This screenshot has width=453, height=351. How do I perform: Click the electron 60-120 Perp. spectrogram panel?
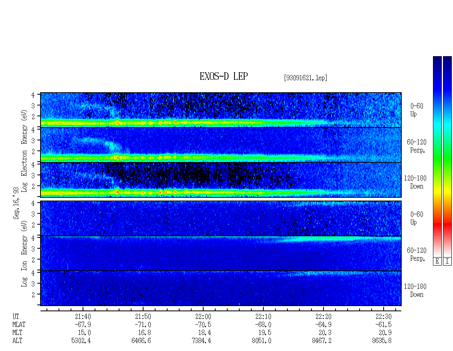tap(221, 145)
